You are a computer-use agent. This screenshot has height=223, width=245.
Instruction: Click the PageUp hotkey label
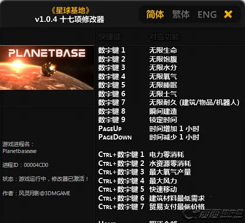(x=110, y=129)
